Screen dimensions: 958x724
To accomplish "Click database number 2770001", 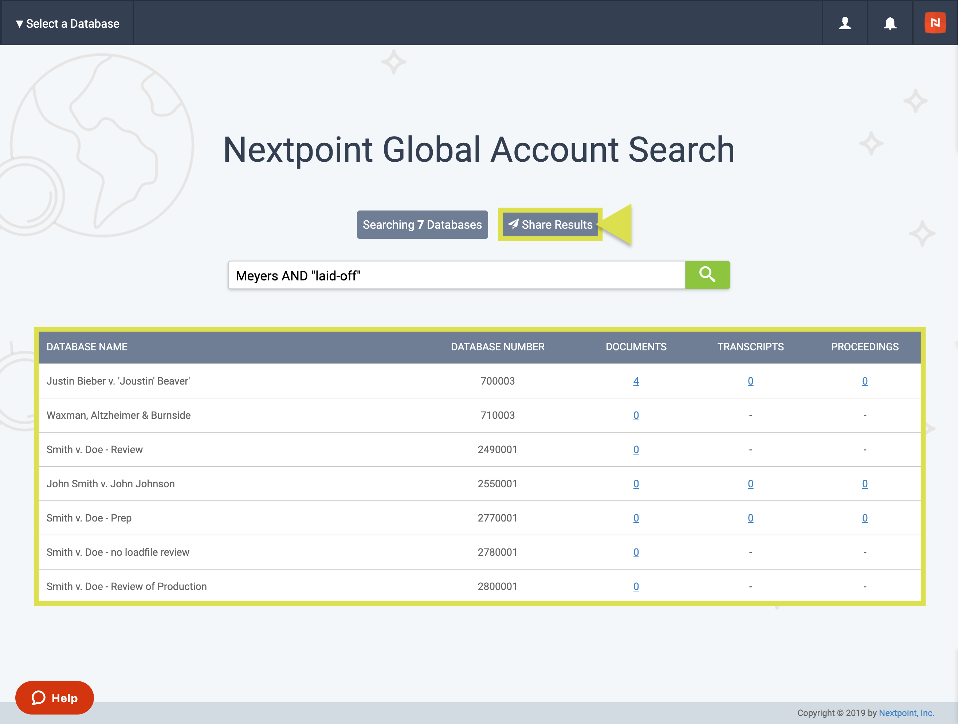I will tap(498, 518).
